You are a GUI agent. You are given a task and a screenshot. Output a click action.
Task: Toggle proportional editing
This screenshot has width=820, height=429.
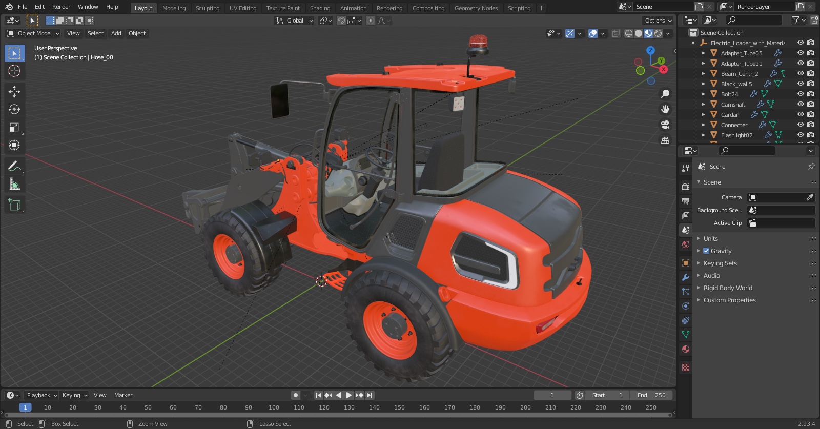click(370, 21)
